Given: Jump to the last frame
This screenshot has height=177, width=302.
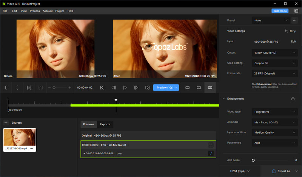Looking at the screenshot, I should [147, 88].
